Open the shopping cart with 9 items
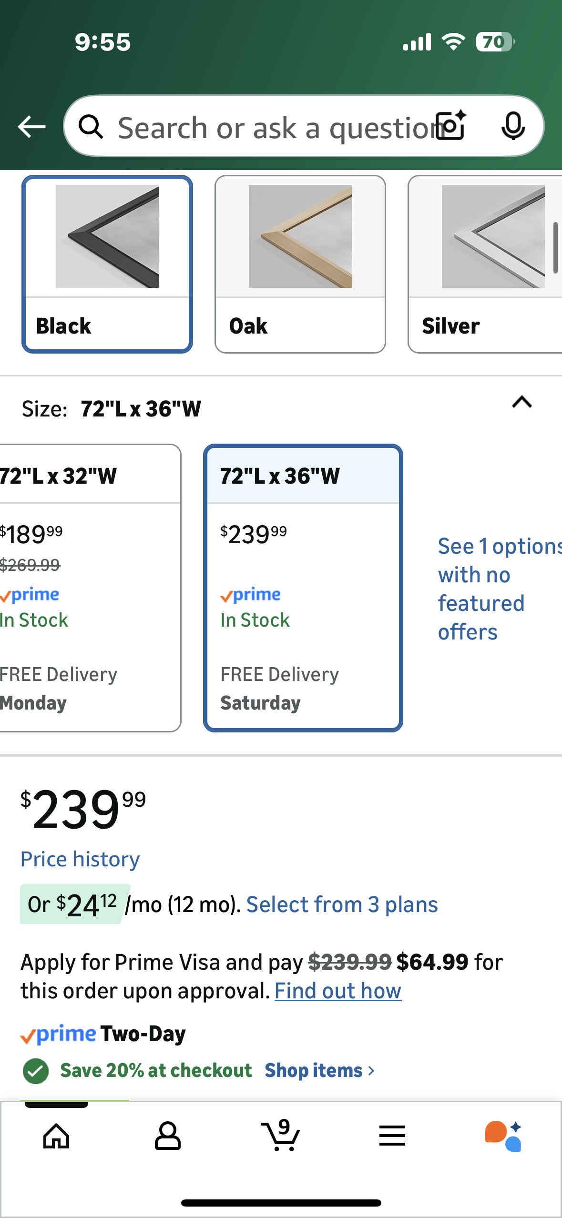 coord(281,1136)
